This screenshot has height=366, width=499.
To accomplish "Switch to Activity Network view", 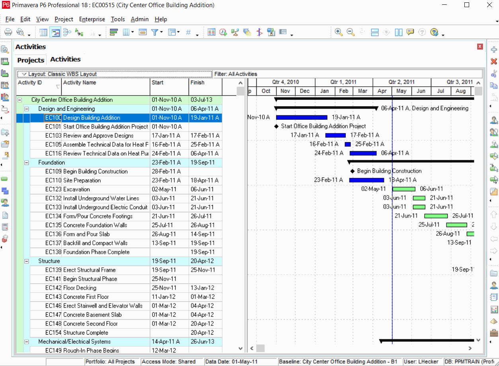I will tap(67, 32).
